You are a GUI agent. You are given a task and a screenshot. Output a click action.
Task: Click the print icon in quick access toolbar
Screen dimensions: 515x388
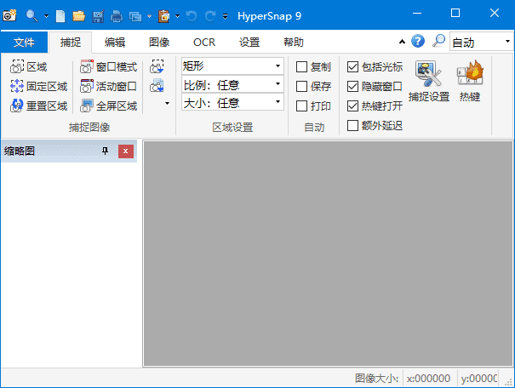click(x=116, y=15)
